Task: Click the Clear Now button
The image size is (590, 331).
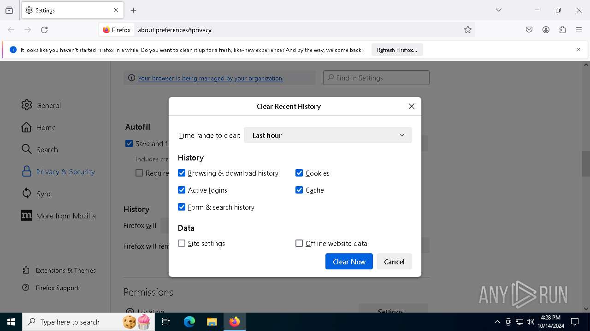Action: (x=349, y=262)
